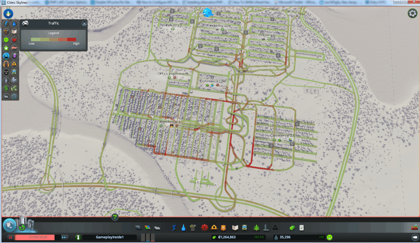Image resolution: width=420 pixels, height=243 pixels.
Task: Change simulation speed with fast-forward arrows
Action: [64, 237]
